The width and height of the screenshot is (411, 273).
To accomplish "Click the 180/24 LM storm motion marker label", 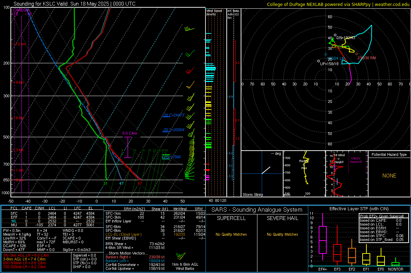I will [336, 58].
